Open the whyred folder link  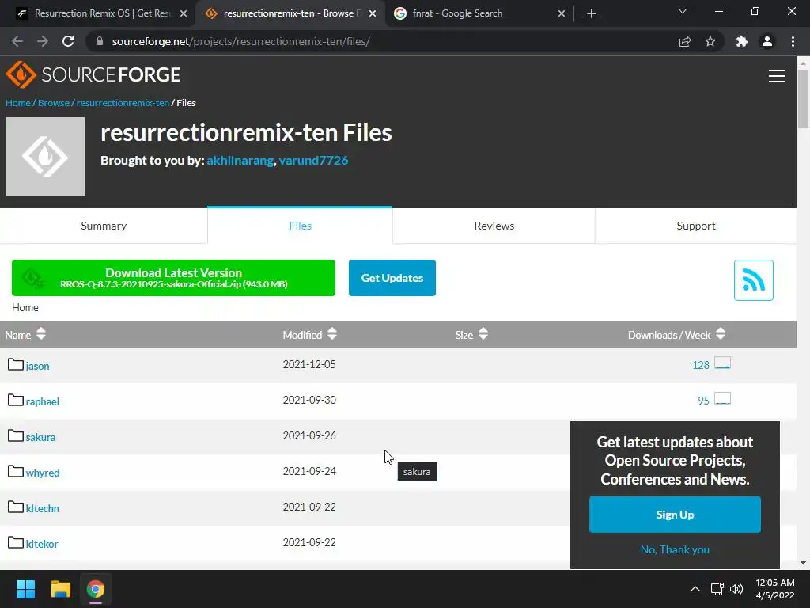[43, 473]
